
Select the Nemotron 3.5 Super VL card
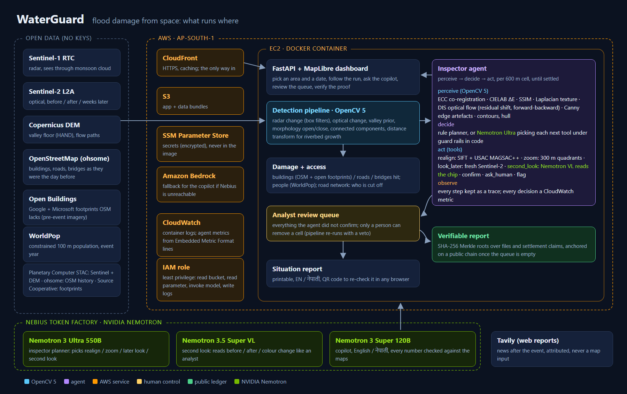[249, 349]
